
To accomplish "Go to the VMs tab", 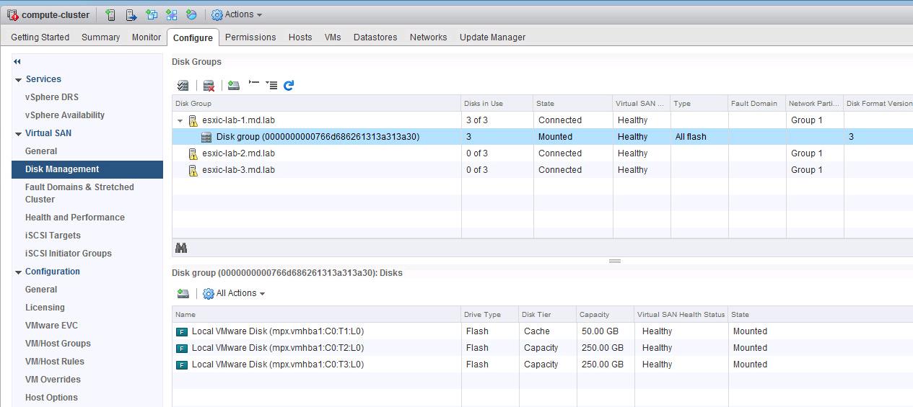I will pos(333,37).
